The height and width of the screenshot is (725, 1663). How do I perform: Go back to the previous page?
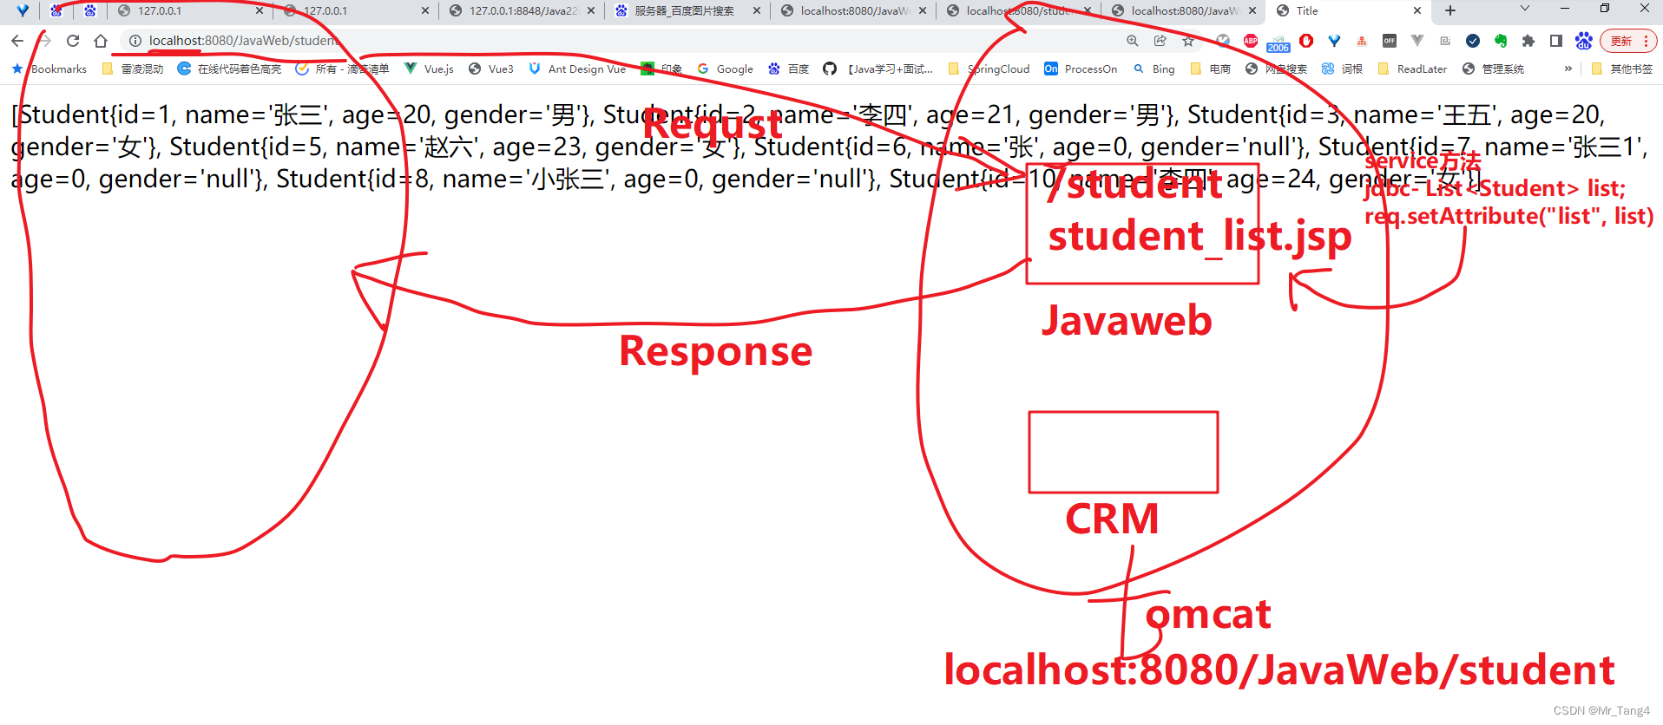point(17,41)
